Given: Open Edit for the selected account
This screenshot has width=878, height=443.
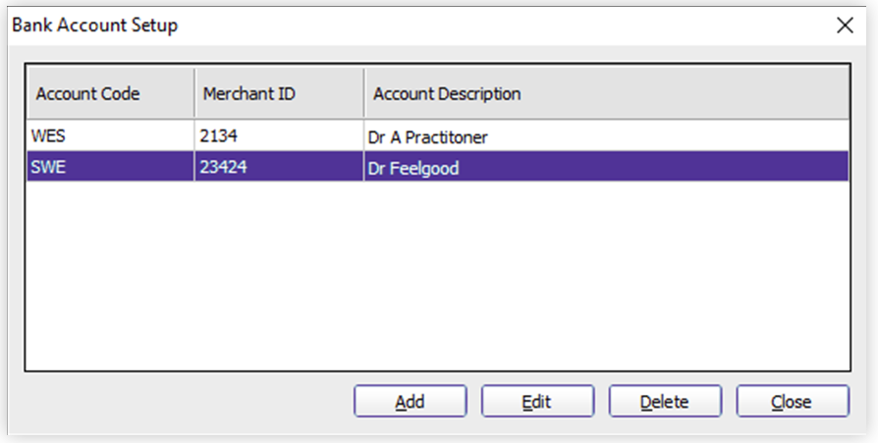Looking at the screenshot, I should pyautogui.click(x=537, y=401).
